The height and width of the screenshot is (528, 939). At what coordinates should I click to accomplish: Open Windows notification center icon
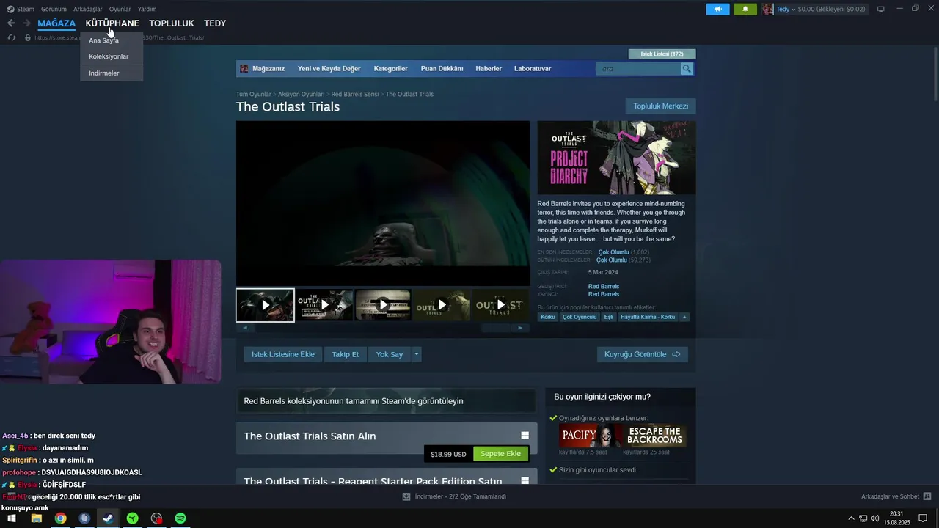pyautogui.click(x=923, y=518)
